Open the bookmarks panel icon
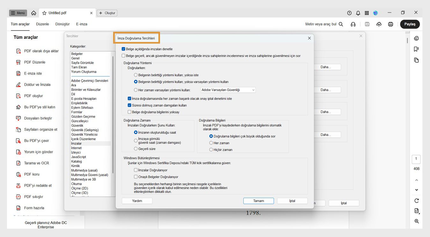The image size is (430, 237). click(416, 49)
